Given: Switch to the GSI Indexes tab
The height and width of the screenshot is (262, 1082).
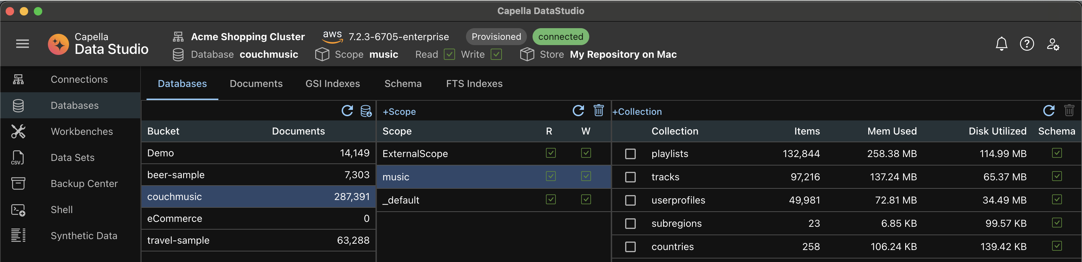Looking at the screenshot, I should (332, 83).
